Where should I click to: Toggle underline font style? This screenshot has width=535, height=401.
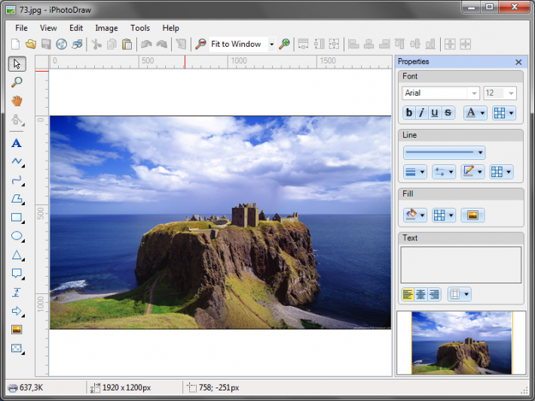434,112
